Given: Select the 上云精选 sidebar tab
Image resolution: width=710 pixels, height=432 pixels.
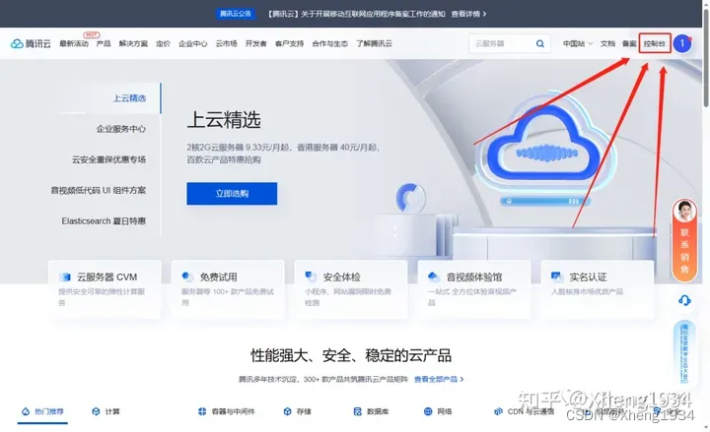Looking at the screenshot, I should 129,98.
